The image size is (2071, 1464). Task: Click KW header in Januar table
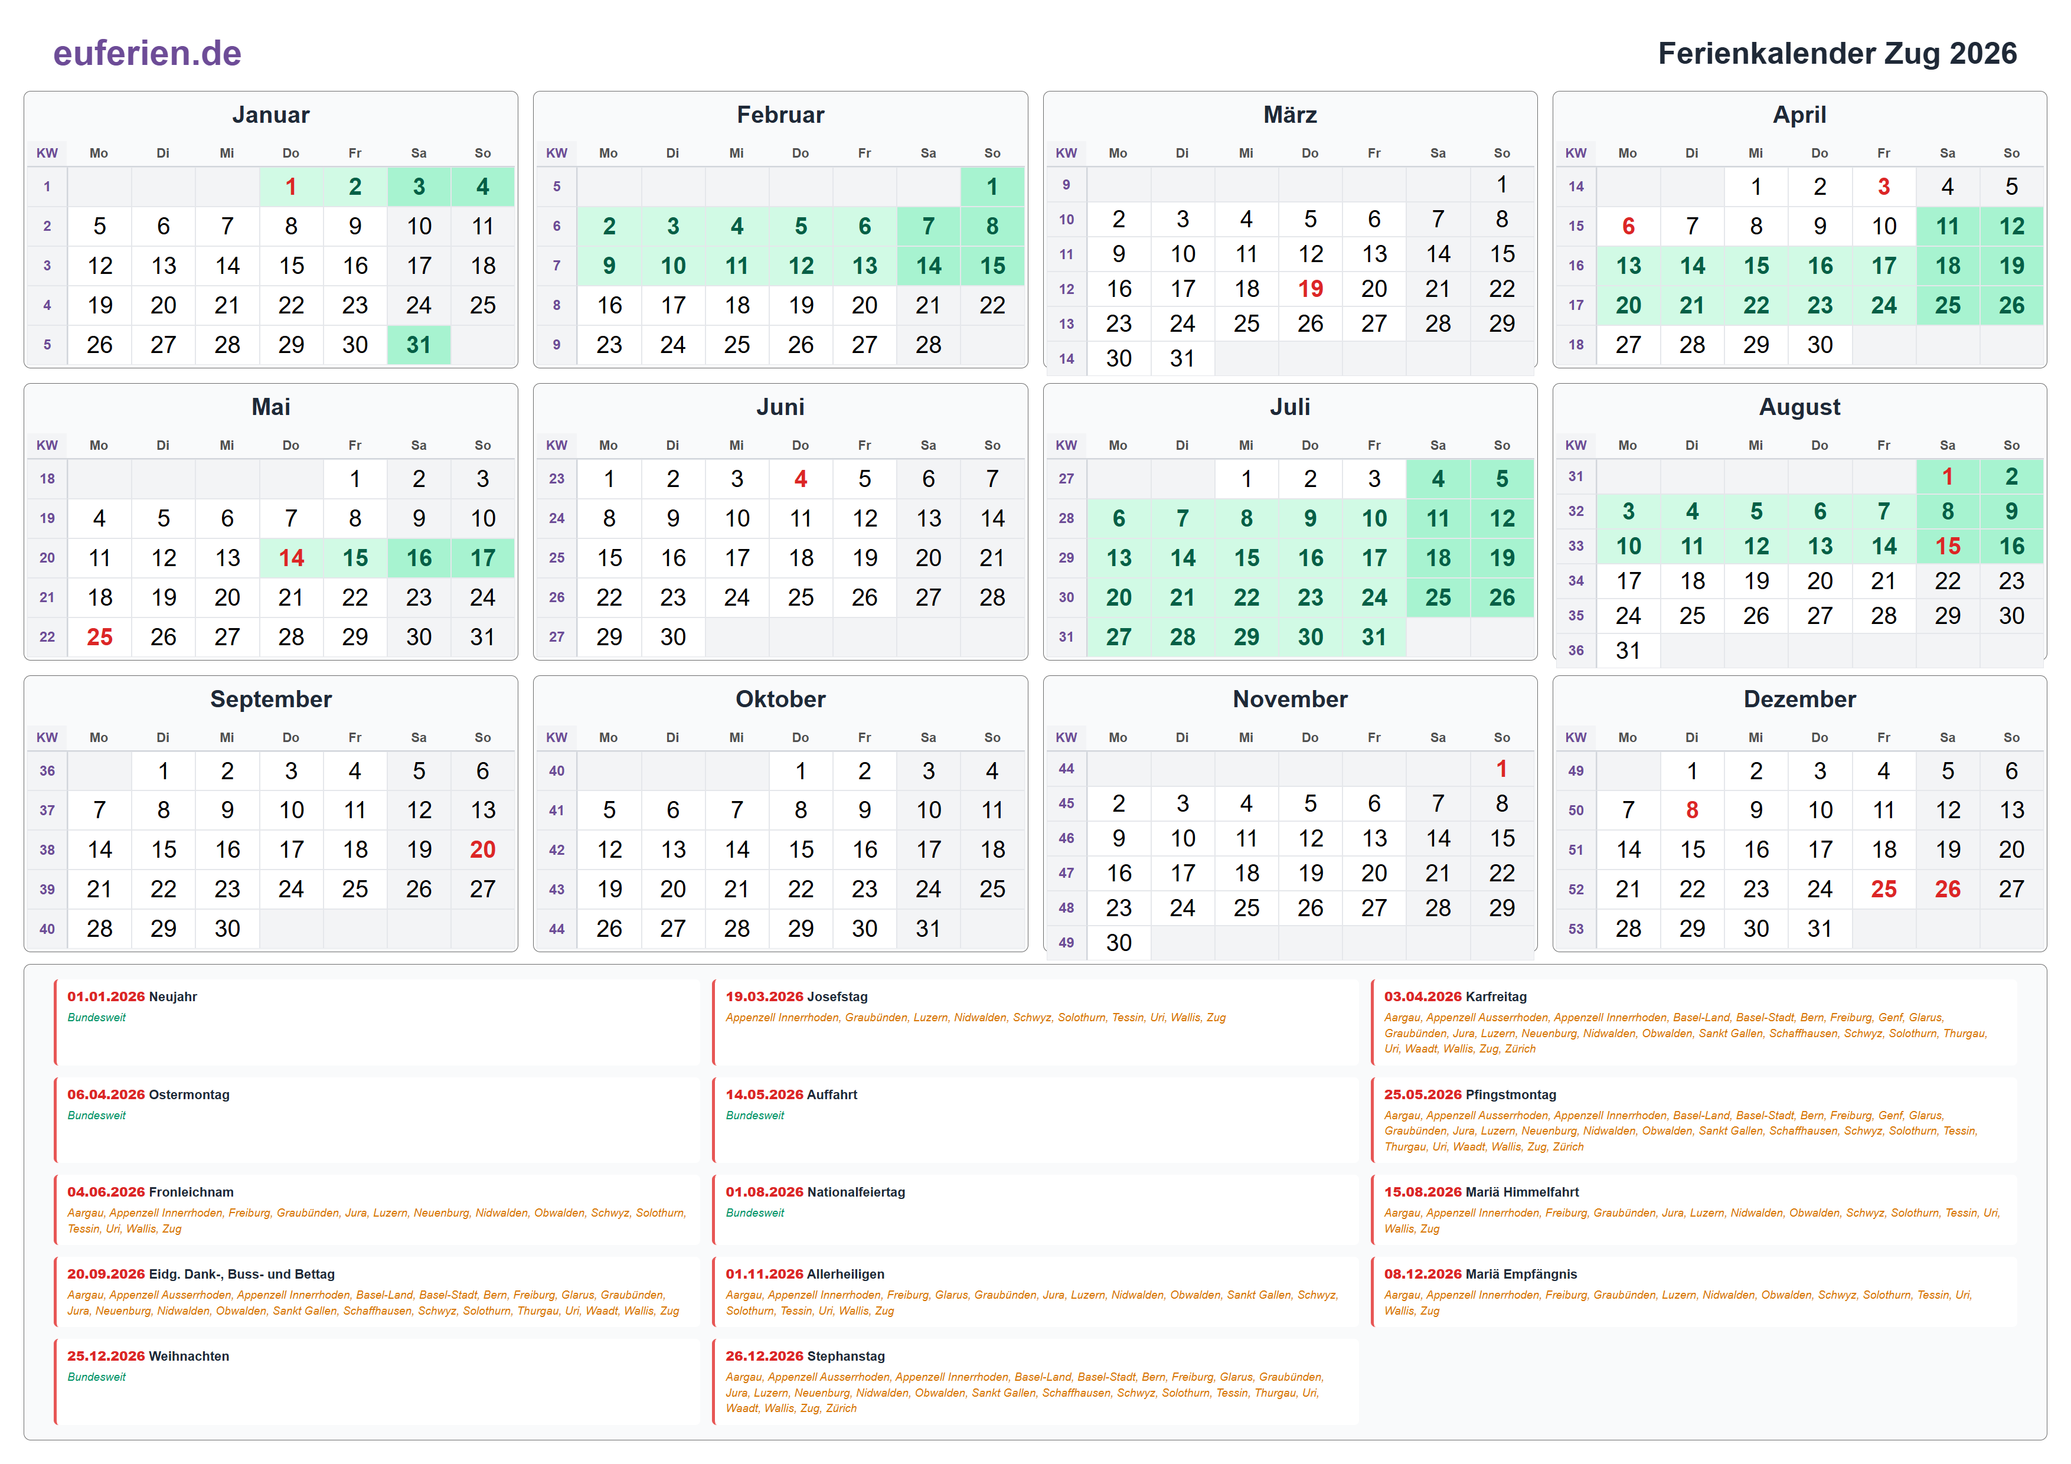47,153
